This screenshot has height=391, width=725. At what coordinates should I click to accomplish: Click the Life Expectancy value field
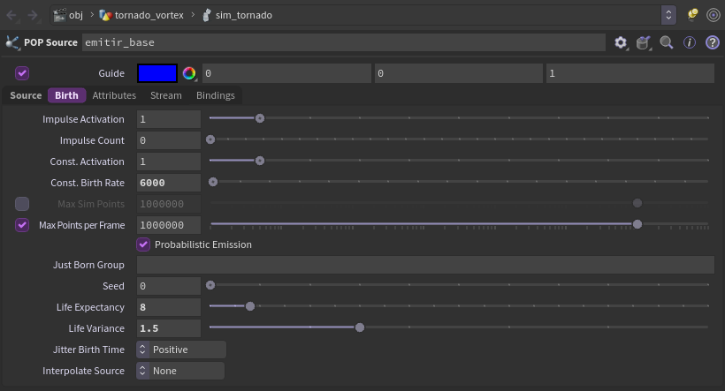169,307
